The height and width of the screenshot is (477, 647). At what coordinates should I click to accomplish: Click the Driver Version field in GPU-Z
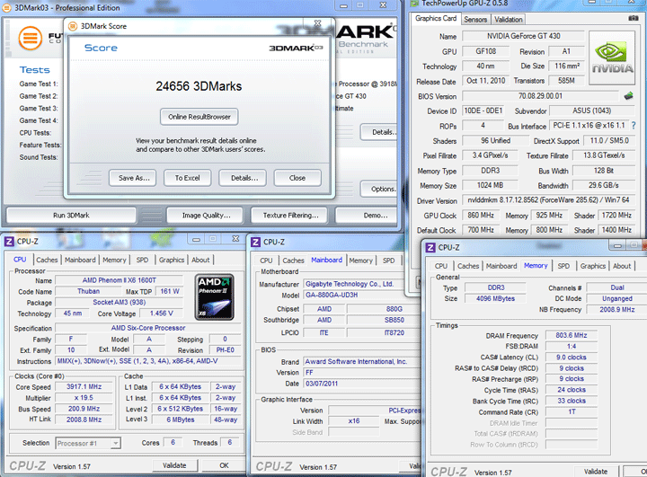[548, 200]
